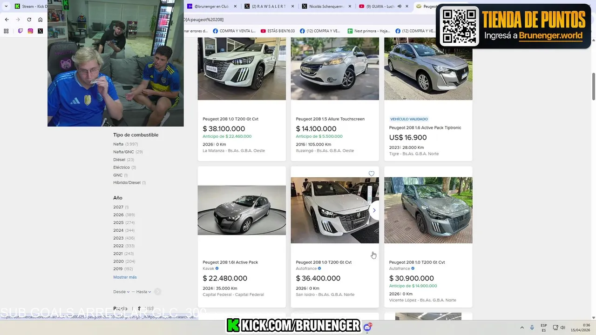Switch input language from ESP ES
Image resolution: width=596 pixels, height=335 pixels.
[544, 328]
